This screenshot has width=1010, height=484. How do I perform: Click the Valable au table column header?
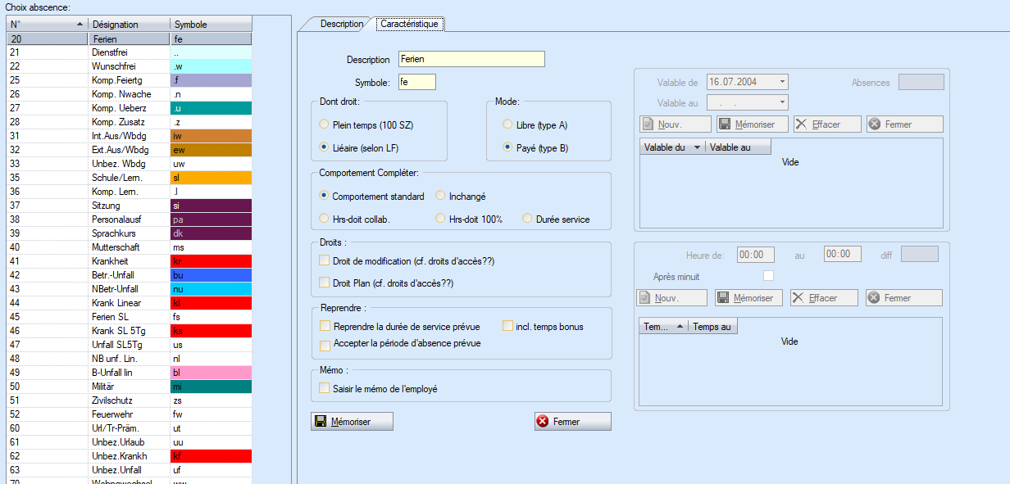click(739, 147)
